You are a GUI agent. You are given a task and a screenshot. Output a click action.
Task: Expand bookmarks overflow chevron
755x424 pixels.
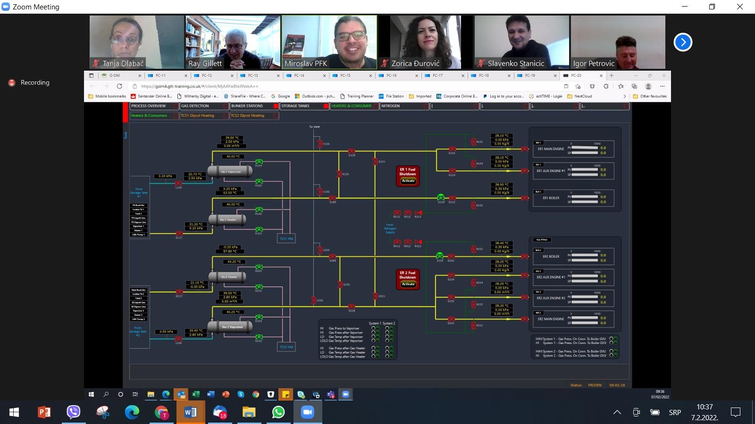625,96
